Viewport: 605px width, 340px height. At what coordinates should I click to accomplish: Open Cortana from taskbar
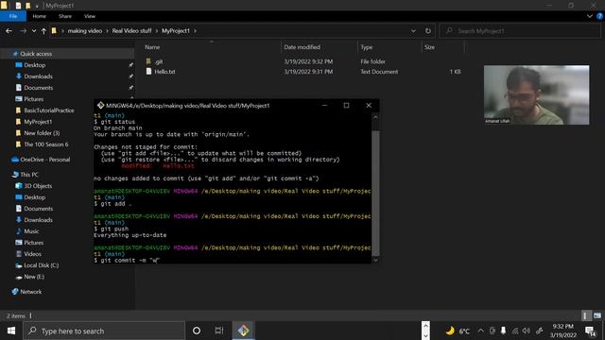click(197, 331)
